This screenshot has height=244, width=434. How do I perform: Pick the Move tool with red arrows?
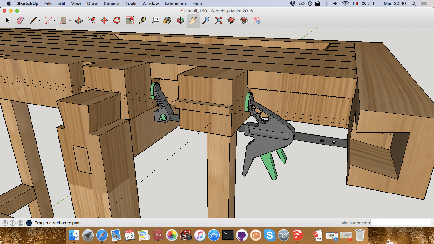104,21
